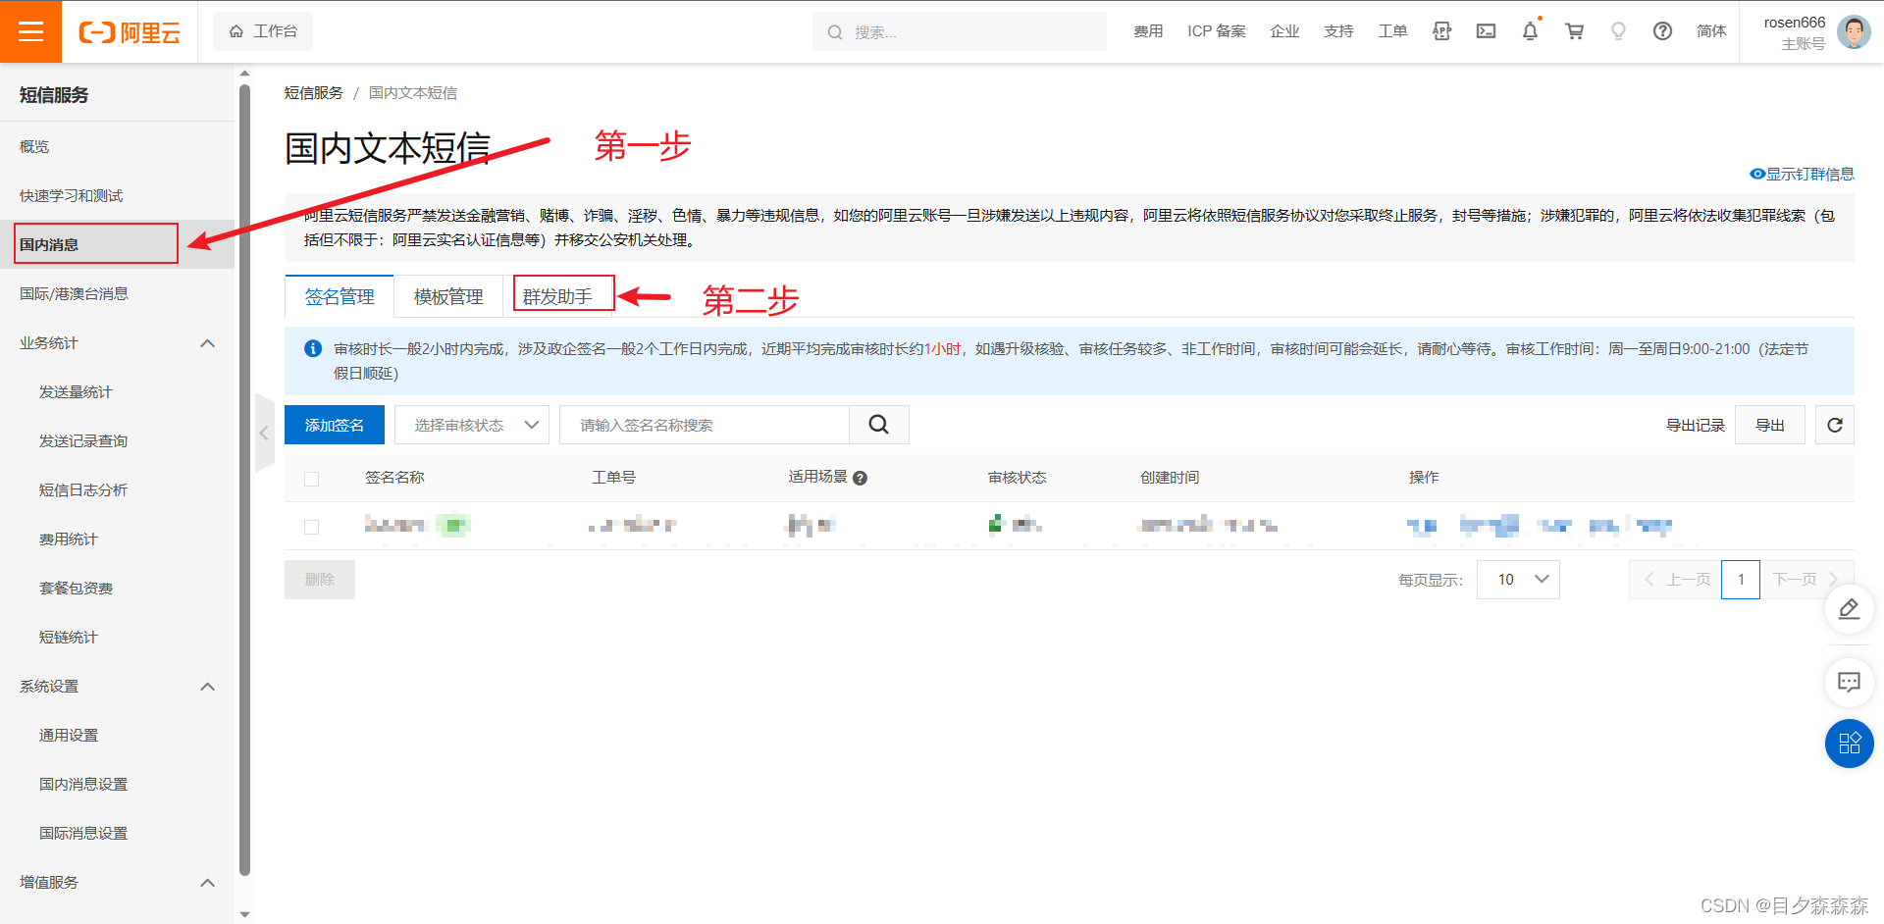This screenshot has width=1884, height=924.
Task: Open the orange hamburger menu
Action: point(30,31)
